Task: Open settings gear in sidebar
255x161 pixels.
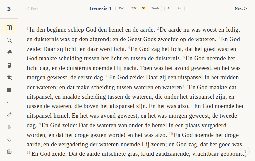Action: [9, 152]
